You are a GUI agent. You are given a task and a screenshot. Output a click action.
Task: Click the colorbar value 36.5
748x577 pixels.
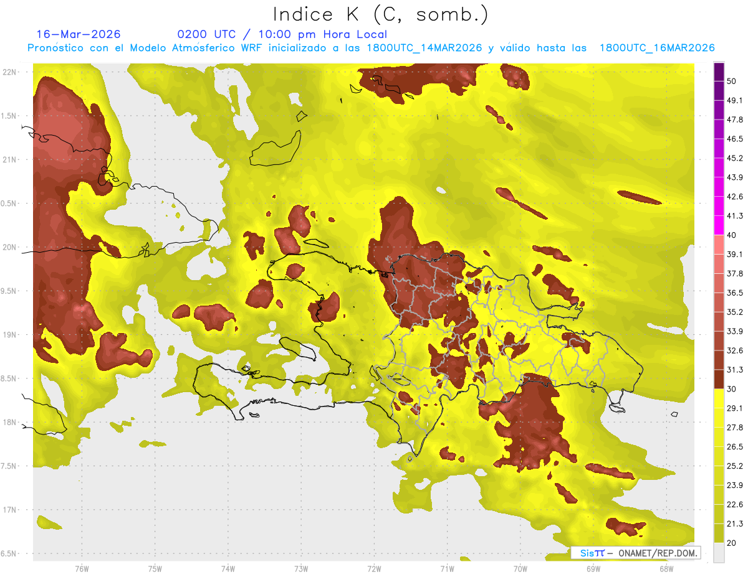pos(735,293)
